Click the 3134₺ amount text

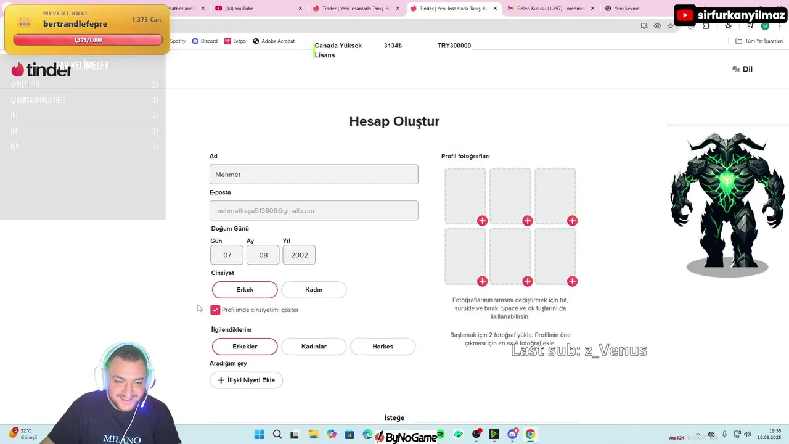pos(393,46)
